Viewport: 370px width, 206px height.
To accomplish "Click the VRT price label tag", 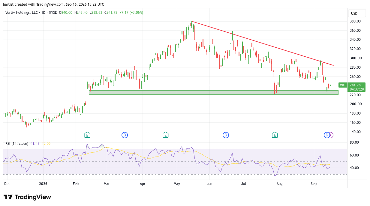I will [x=343, y=85].
